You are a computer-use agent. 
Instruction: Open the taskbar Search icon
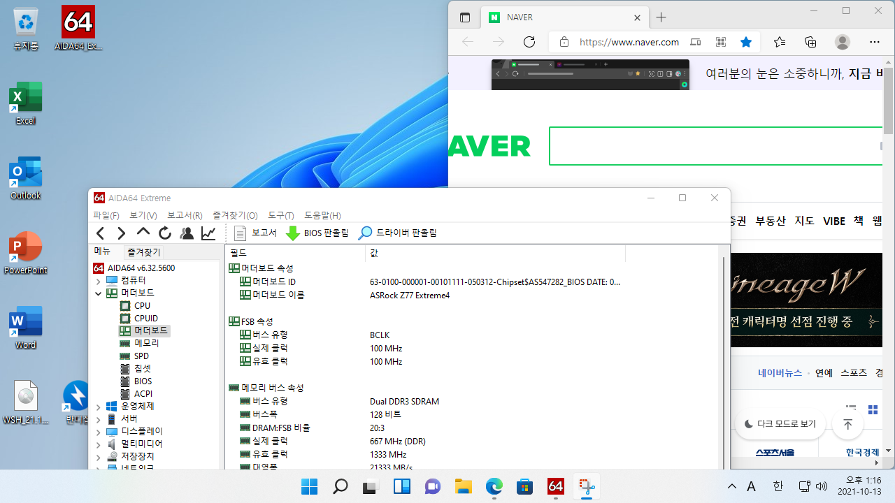341,486
